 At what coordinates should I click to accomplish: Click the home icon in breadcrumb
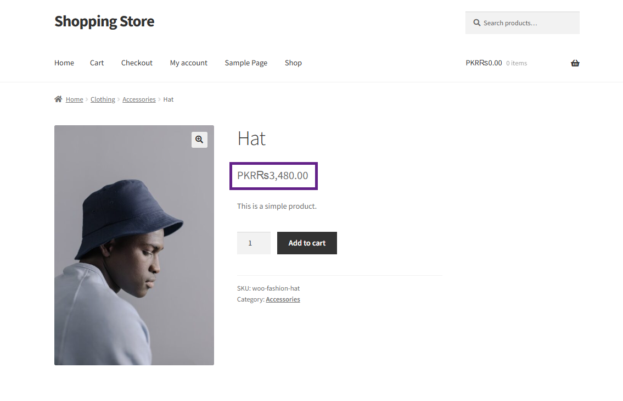pos(58,99)
